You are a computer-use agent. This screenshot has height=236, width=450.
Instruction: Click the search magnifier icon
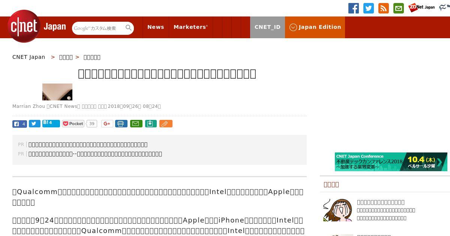[x=129, y=28]
